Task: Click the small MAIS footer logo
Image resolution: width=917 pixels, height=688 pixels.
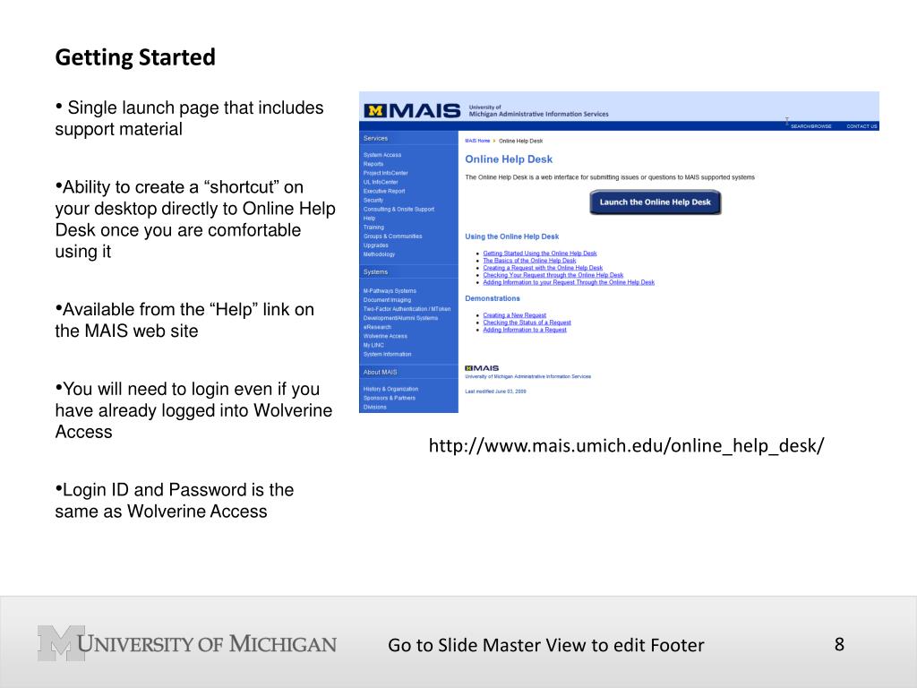Action: pos(482,368)
